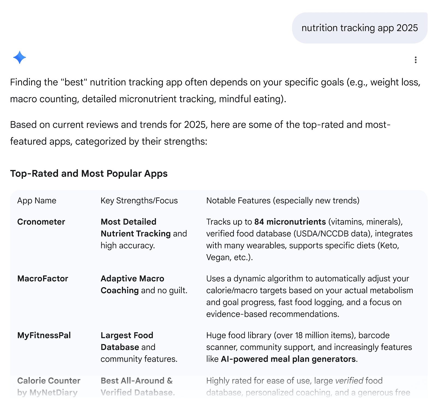Select MyFitnessPal in the table
The width and height of the screenshot is (437, 400).
click(x=44, y=335)
